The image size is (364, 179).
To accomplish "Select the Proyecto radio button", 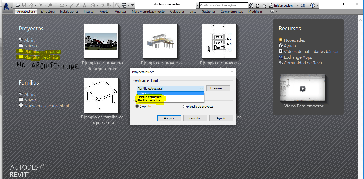I will coord(137,106).
